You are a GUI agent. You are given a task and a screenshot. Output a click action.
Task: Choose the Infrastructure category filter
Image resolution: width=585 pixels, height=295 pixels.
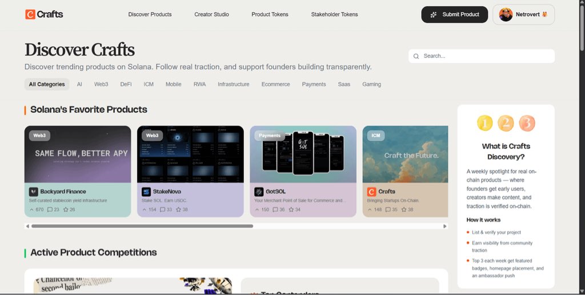234,85
